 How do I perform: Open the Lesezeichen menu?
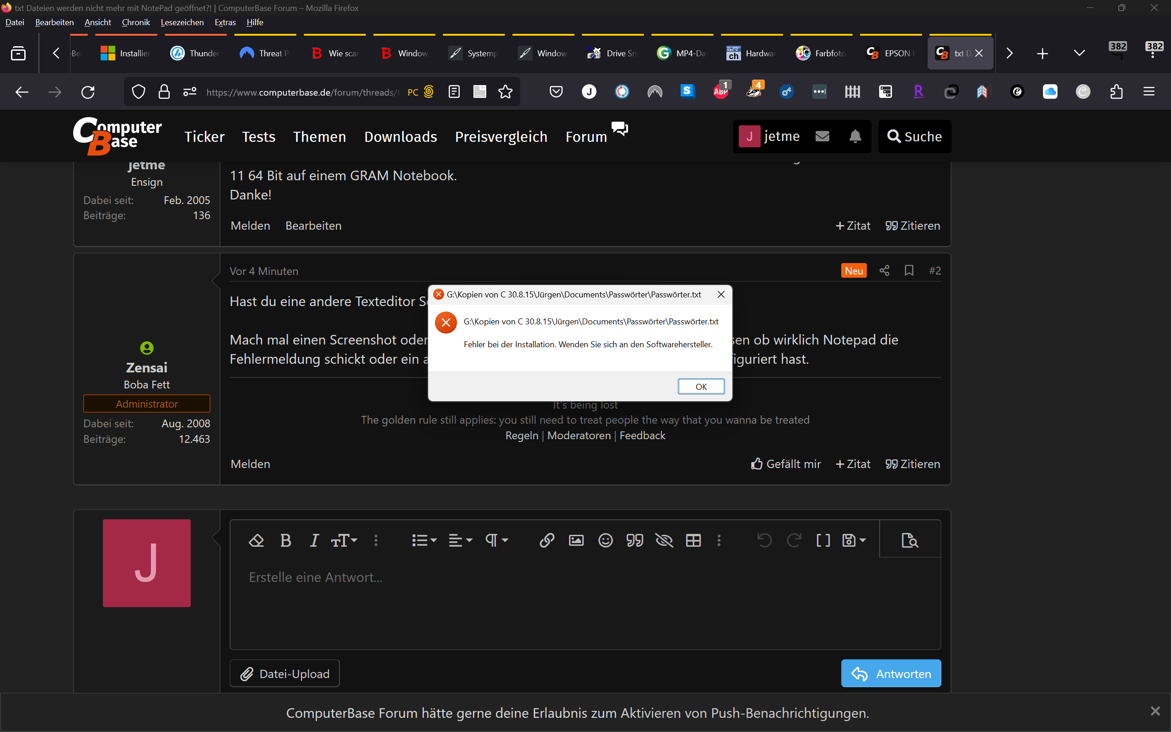[x=182, y=22]
